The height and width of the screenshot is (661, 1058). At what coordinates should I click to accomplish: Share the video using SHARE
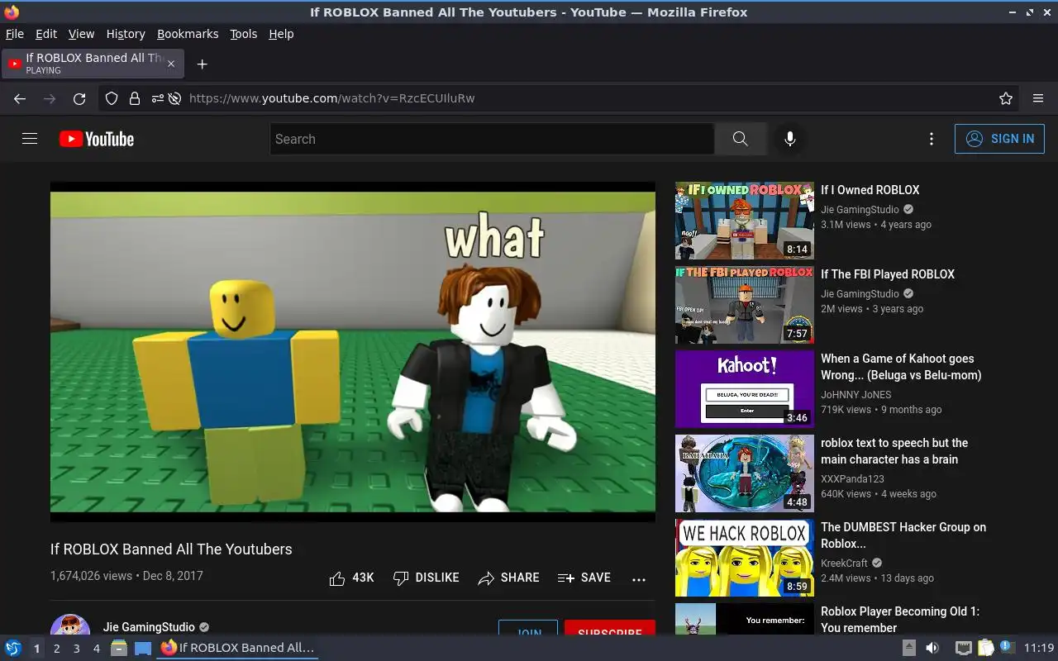coord(508,578)
